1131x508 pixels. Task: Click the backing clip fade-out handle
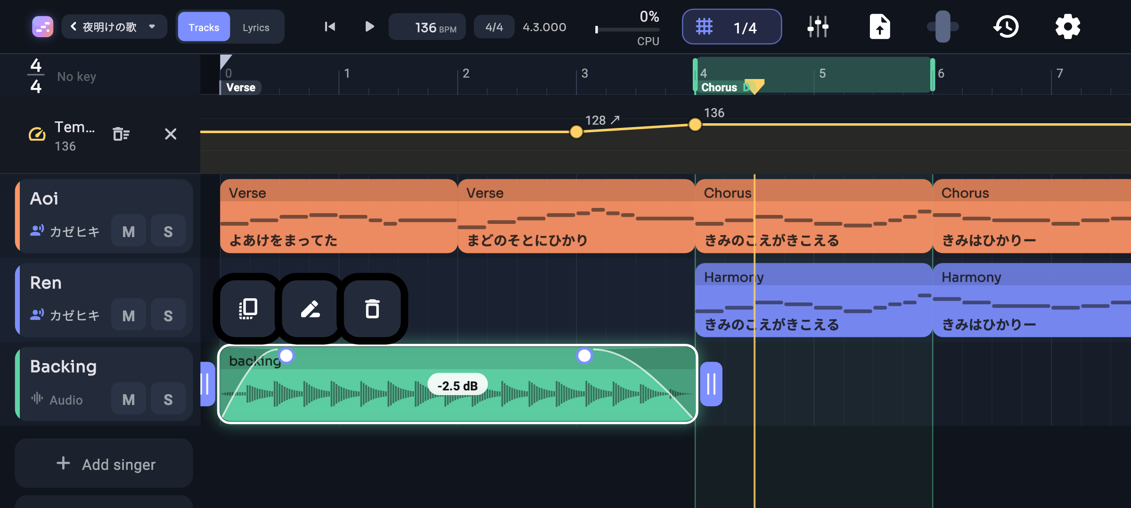tap(584, 356)
